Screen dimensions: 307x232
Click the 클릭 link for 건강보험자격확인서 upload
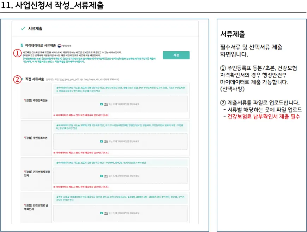point(106,175)
